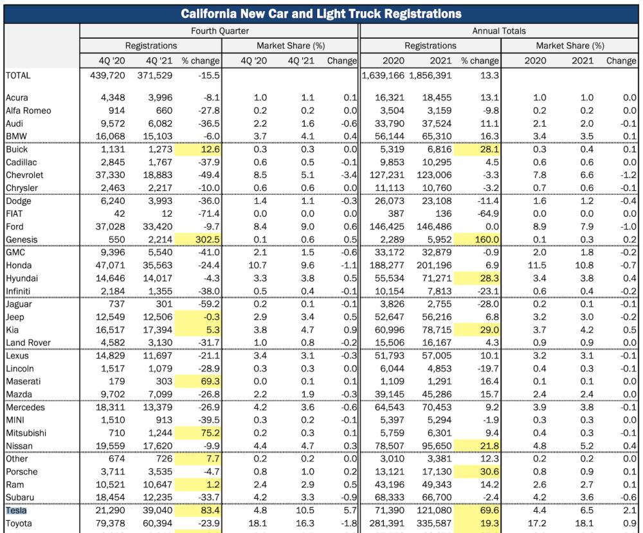This screenshot has height=533, width=643.
Task: Select Kia's highlighted annual 29.0 change
Action: [x=477, y=330]
